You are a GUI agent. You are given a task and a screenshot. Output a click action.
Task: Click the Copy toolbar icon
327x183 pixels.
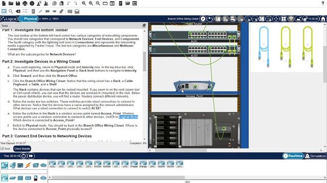point(55,4)
